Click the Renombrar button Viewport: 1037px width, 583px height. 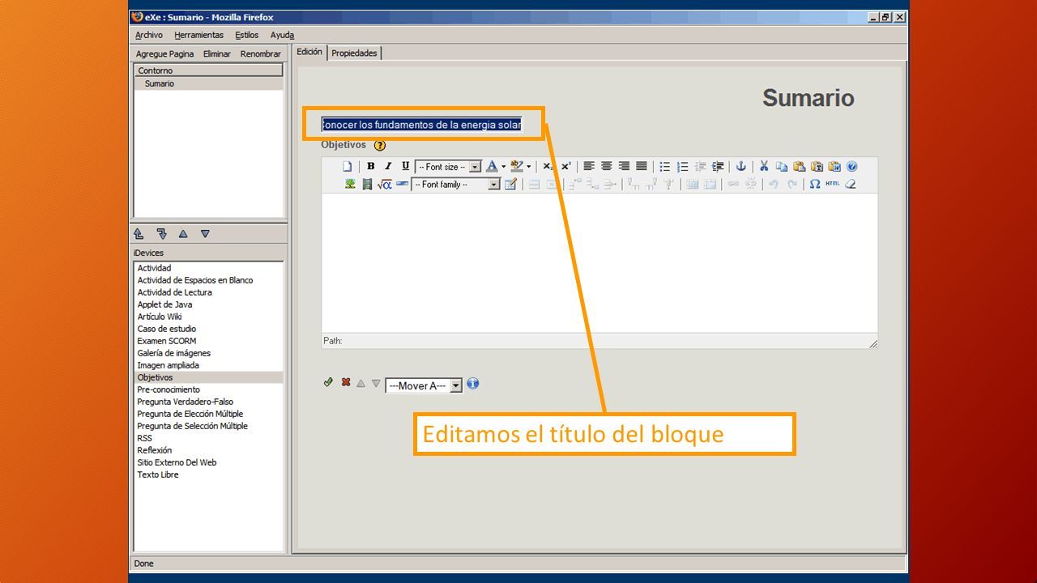click(261, 53)
